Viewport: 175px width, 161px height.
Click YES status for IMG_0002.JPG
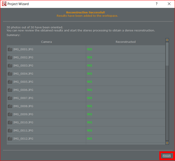[89, 57]
